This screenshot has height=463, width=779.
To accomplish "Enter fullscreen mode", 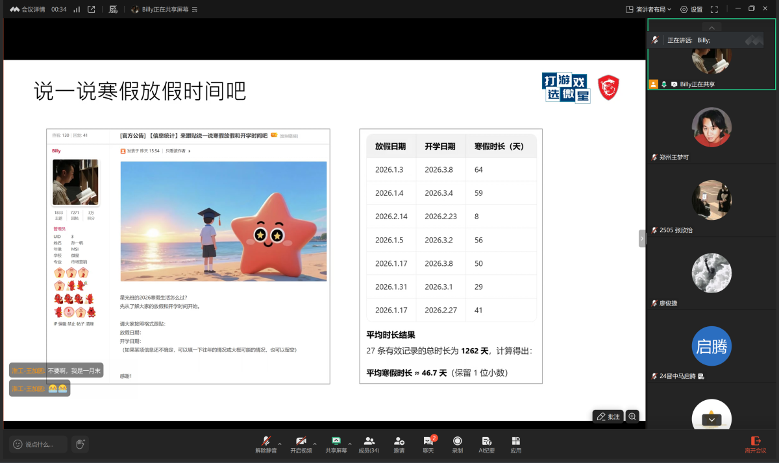I will click(715, 9).
